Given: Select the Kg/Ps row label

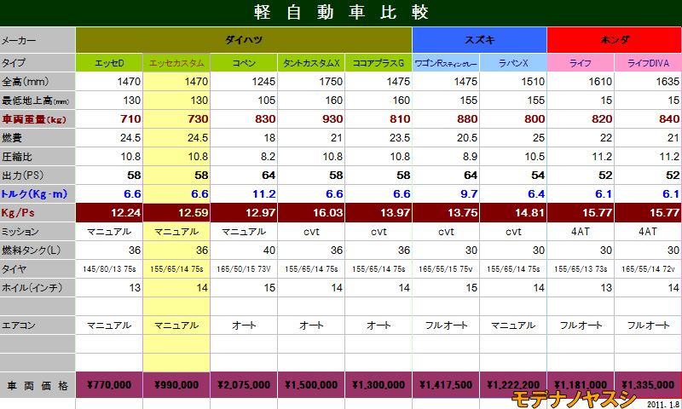Looking at the screenshot, I should (x=38, y=212).
